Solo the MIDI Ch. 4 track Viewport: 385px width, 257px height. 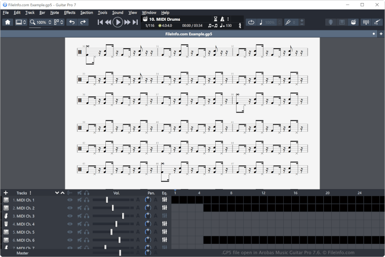click(87, 224)
